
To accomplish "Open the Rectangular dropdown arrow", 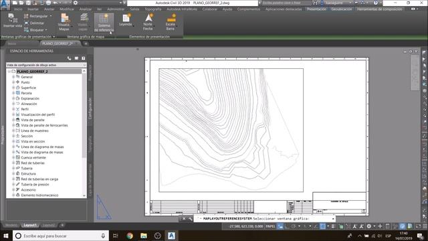I will 51,16.
